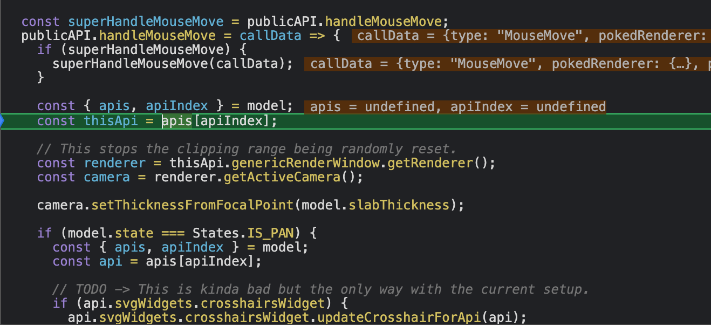
Task: Click 'apiIndex' inside brackets on the highlighted line
Action: pos(231,121)
